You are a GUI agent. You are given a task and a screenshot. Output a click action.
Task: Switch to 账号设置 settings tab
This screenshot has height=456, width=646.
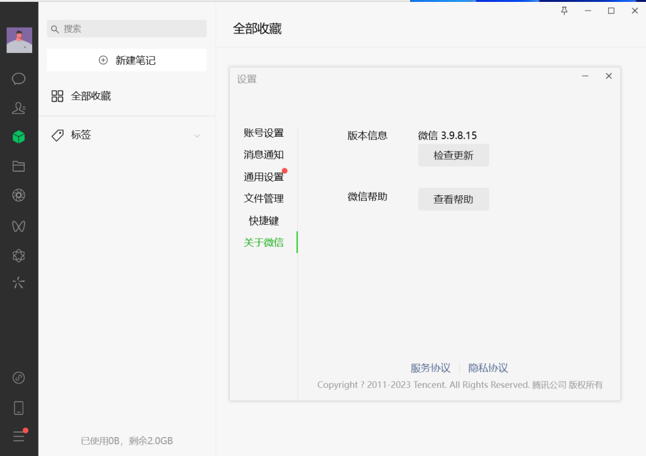point(263,132)
